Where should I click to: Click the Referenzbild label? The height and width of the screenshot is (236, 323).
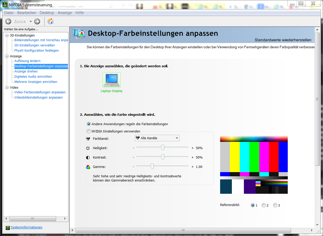(x=230, y=205)
